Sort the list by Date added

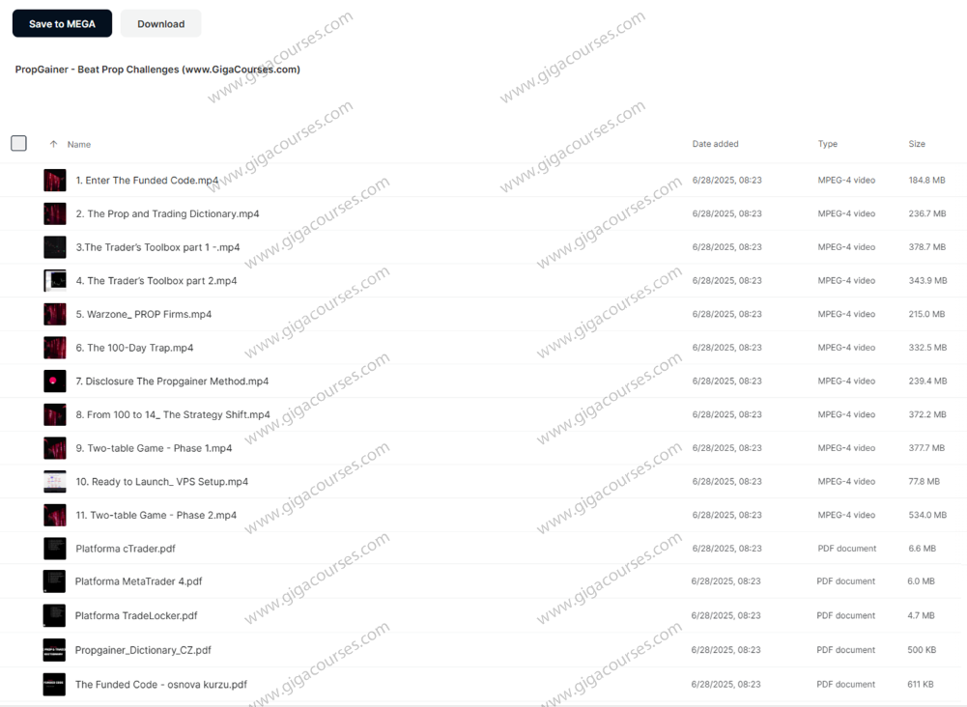point(716,144)
